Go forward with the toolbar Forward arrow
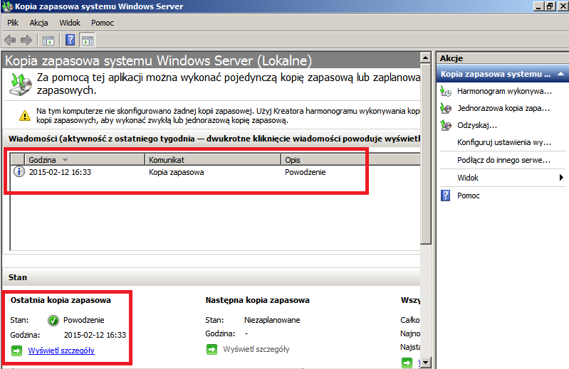This screenshot has width=569, height=369. click(26, 41)
